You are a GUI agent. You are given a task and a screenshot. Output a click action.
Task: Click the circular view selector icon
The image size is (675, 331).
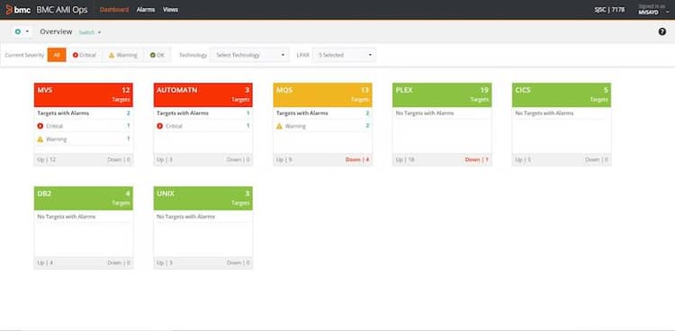click(18, 31)
